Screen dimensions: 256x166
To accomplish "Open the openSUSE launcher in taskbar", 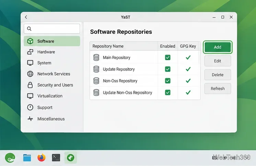I will pos(10,158).
